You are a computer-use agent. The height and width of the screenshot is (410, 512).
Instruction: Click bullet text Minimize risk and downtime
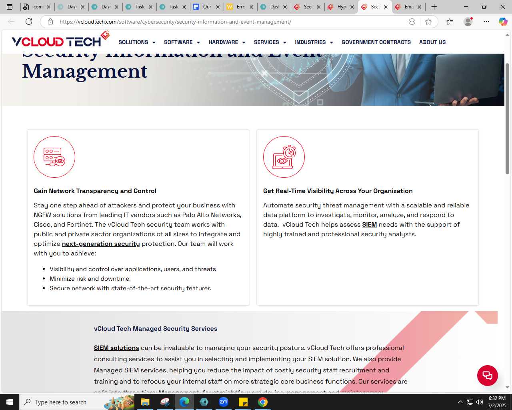(x=90, y=279)
